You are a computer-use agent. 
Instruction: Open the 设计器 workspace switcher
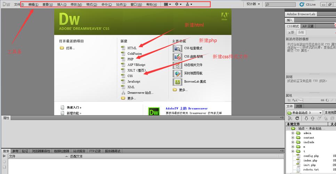253,4
